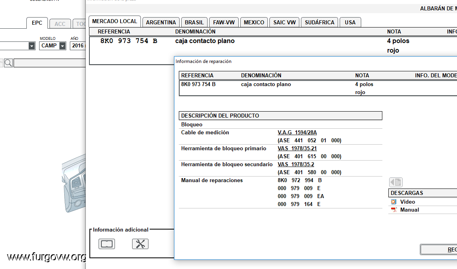
Task: Click the Manual de reparaciones label
Action: (212, 181)
